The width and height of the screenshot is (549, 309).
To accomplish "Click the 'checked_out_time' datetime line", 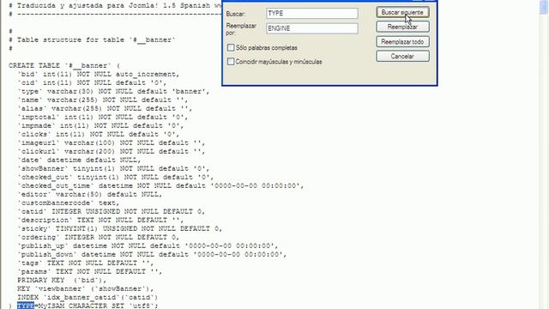I will (x=160, y=185).
